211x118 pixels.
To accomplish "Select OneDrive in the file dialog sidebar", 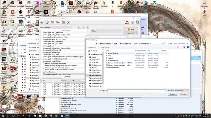I will (94, 51).
